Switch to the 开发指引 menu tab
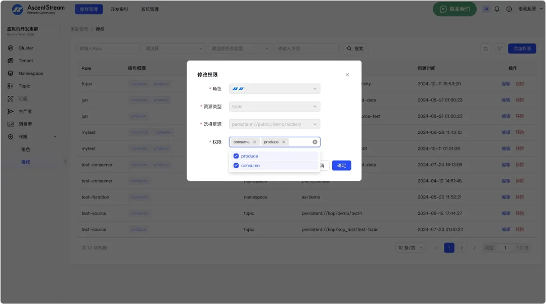Viewport: 546px width, 304px height. pyautogui.click(x=119, y=9)
